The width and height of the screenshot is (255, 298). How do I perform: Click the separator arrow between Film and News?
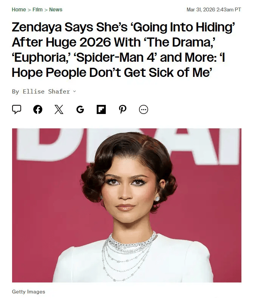[x=46, y=9]
